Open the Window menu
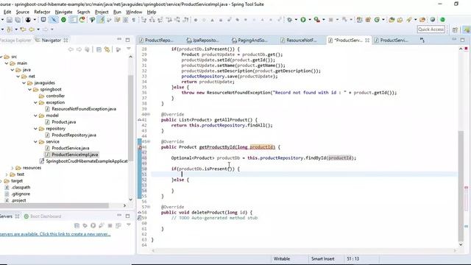Viewport: 471px width, 265px height. tap(134, 12)
